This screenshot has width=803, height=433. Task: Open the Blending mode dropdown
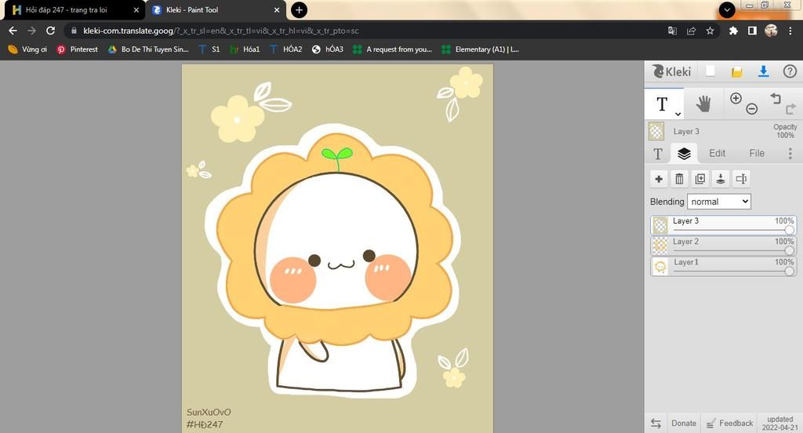pos(719,202)
